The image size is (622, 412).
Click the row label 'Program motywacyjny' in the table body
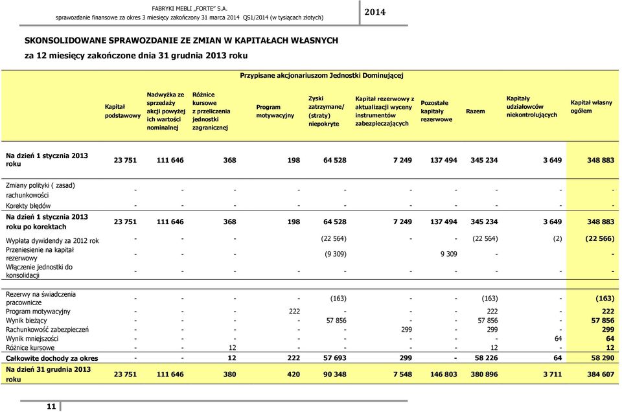[x=38, y=312]
